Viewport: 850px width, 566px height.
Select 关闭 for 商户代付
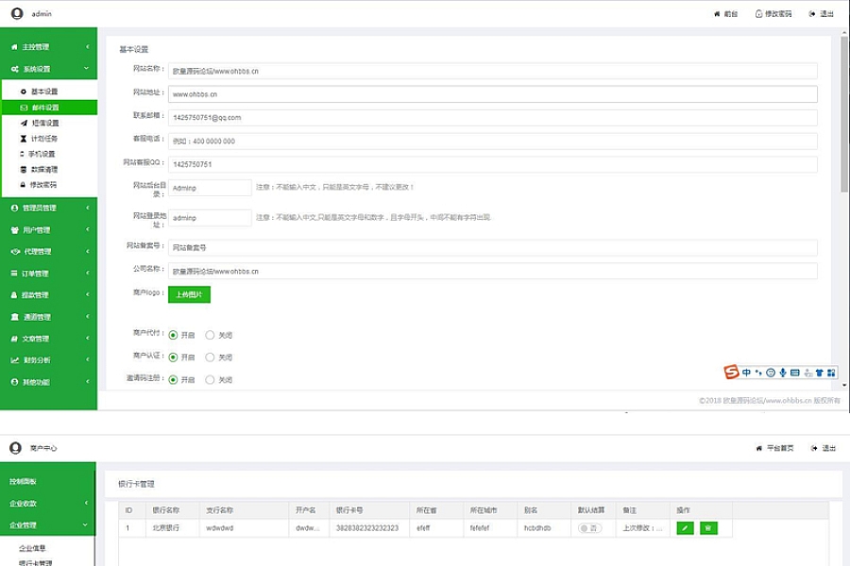coord(210,335)
